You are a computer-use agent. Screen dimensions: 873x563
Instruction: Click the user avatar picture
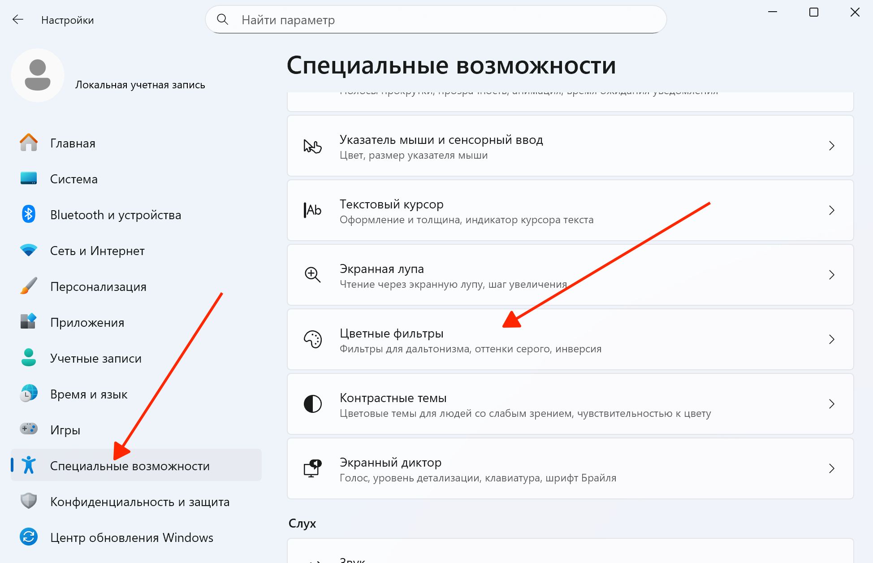(38, 75)
